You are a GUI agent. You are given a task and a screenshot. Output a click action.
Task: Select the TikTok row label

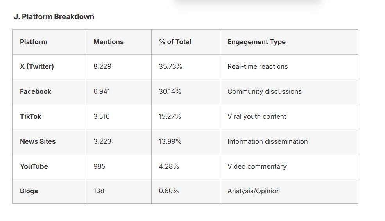pyautogui.click(x=30, y=116)
